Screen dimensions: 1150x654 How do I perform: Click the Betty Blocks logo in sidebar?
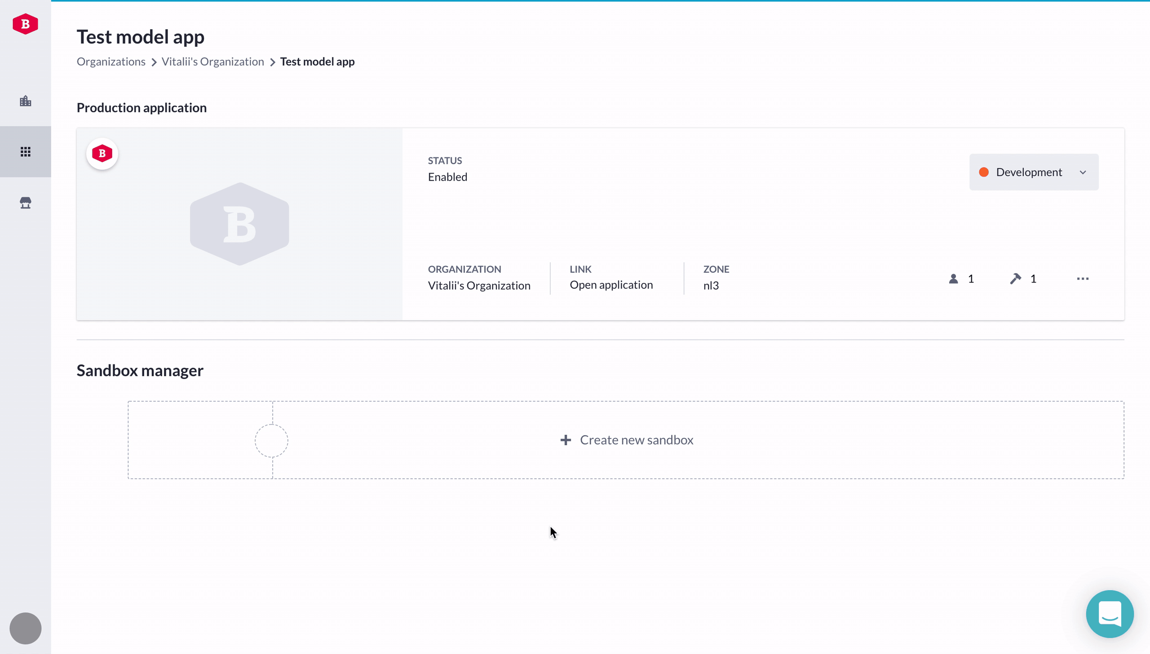25,24
